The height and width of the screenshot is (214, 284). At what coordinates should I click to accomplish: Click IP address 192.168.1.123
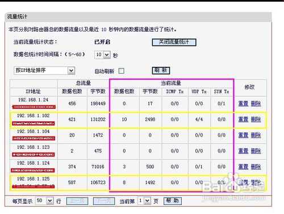[33, 147]
